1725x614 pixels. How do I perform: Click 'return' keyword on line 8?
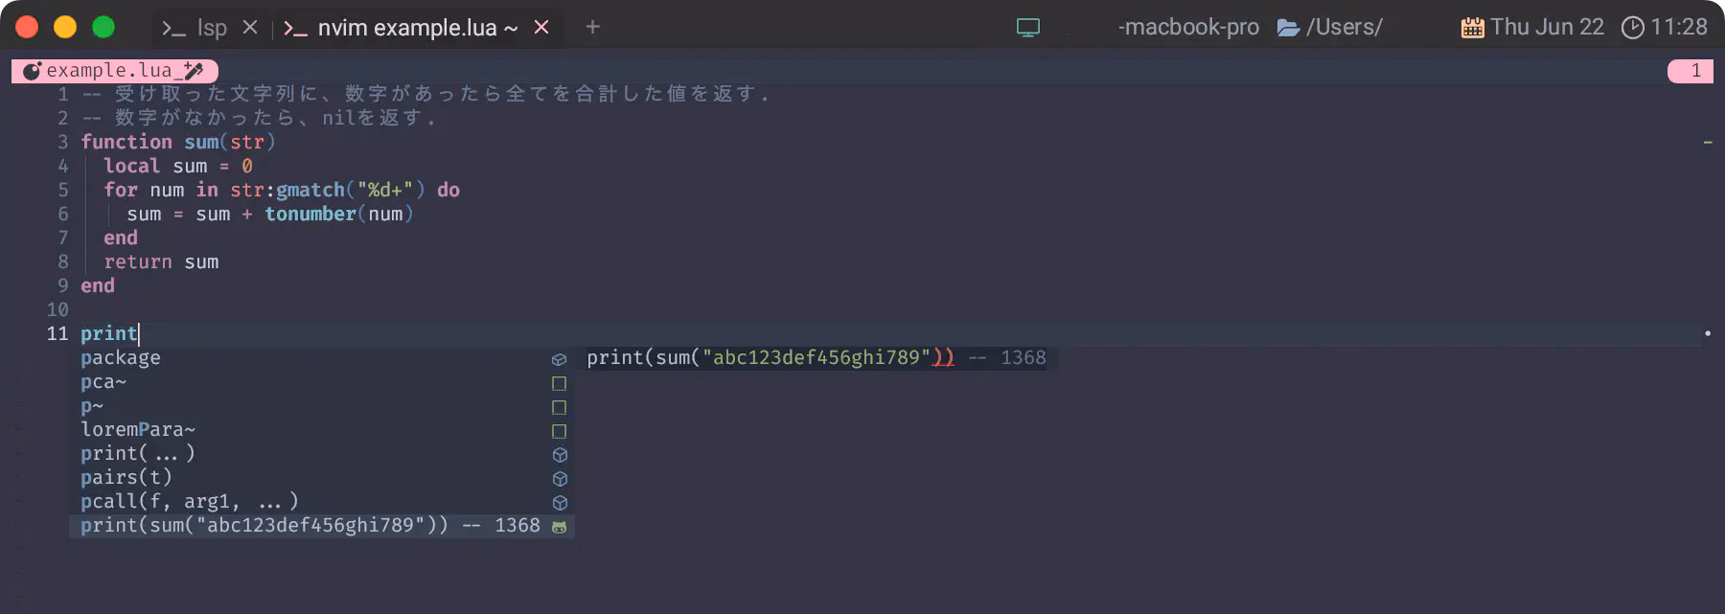pyautogui.click(x=138, y=262)
